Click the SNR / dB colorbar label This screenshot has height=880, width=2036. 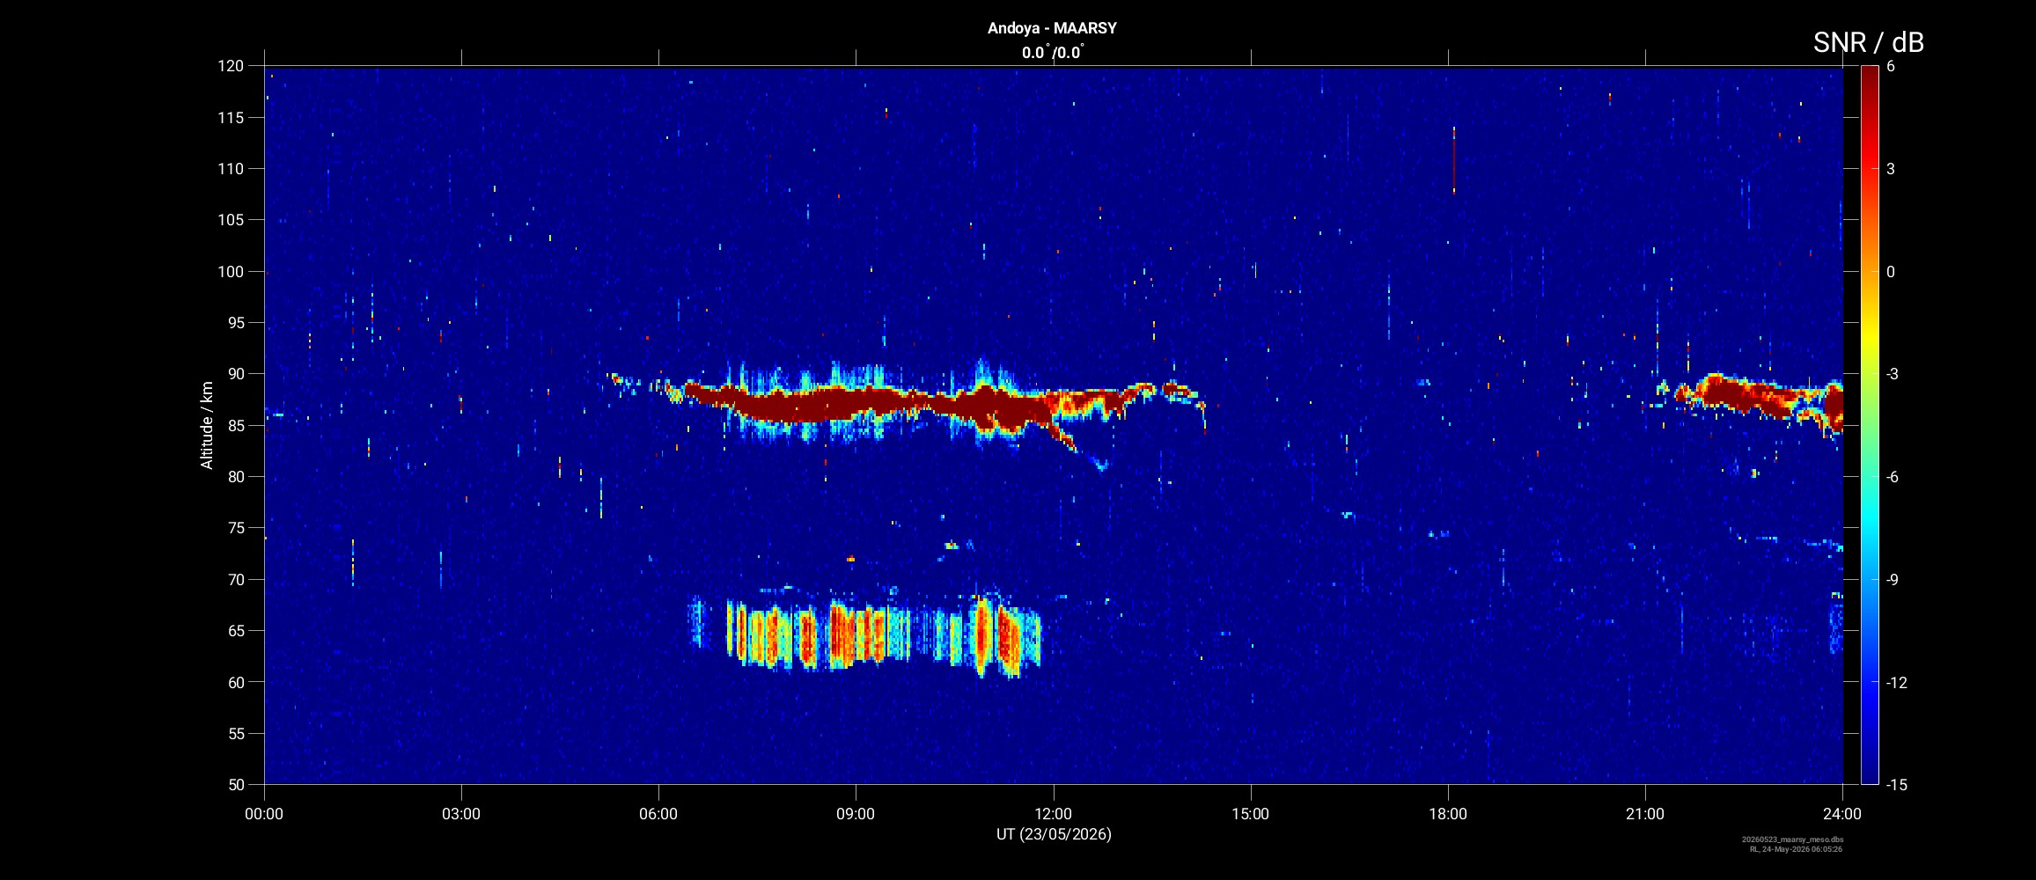click(x=1868, y=42)
